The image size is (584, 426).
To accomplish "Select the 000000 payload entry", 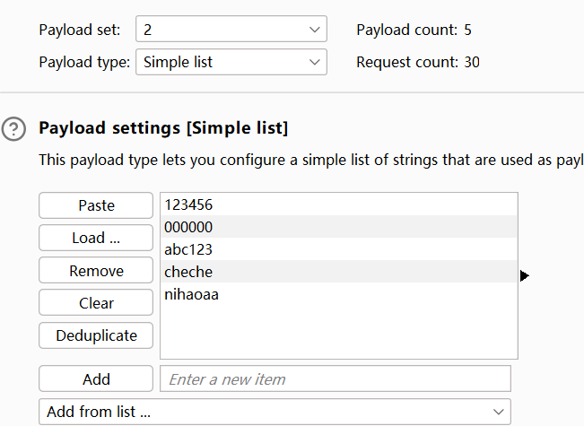I will (339, 226).
